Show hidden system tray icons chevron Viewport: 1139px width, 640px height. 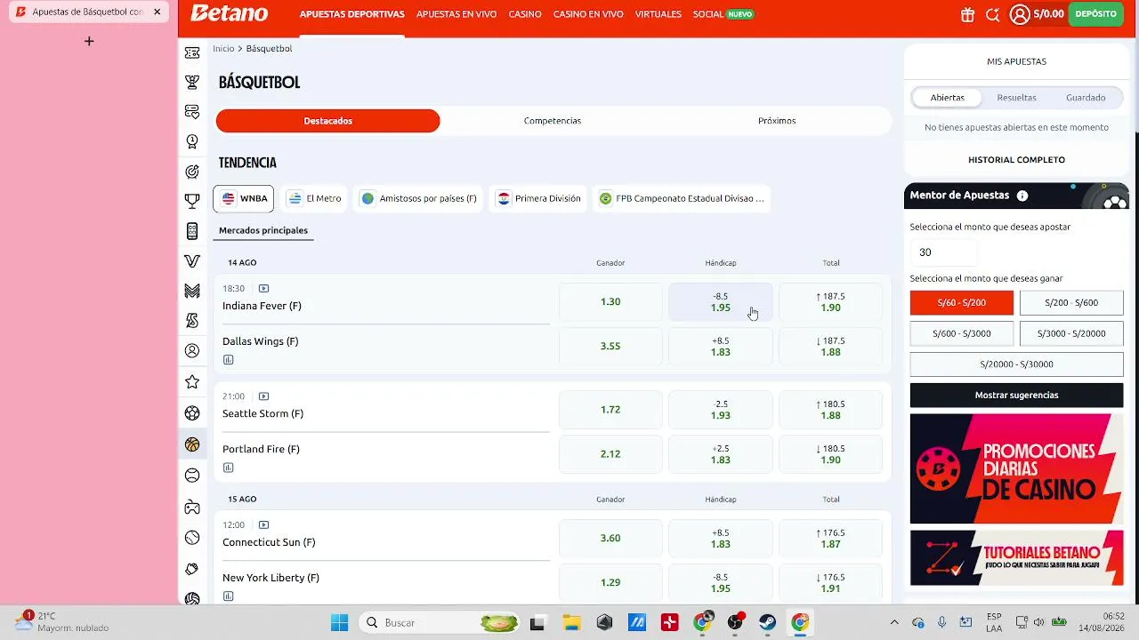coord(894,622)
